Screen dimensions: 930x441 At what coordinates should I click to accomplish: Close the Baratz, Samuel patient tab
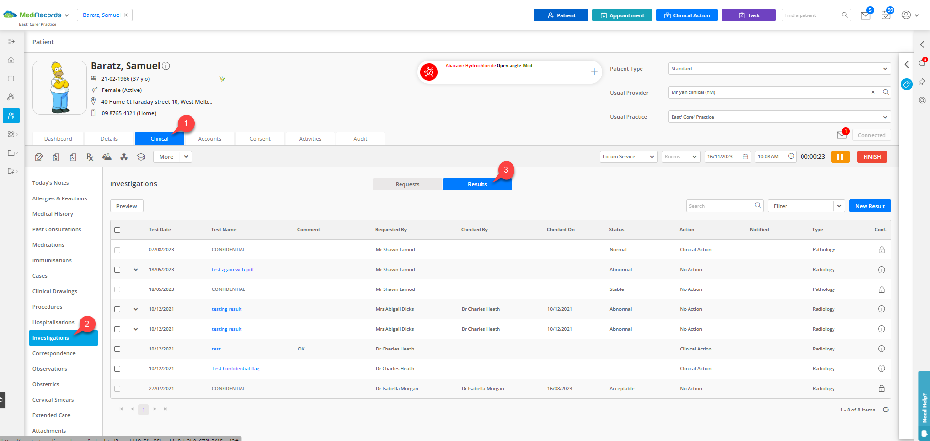pos(126,15)
